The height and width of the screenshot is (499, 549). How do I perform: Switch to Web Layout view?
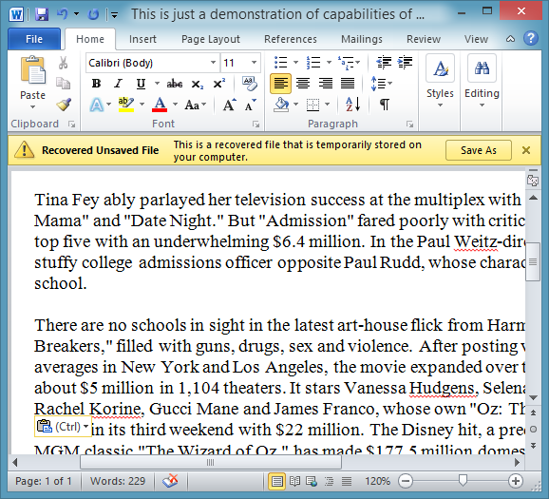click(x=312, y=481)
